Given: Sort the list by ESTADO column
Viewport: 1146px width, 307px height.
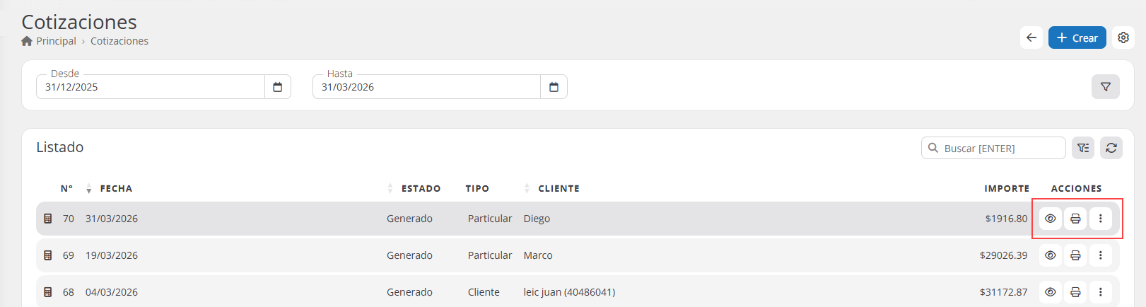Looking at the screenshot, I should pyautogui.click(x=420, y=189).
